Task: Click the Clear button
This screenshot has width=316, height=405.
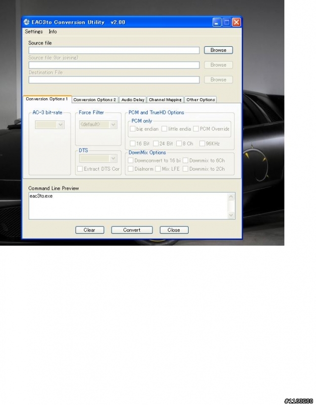Action: click(90, 230)
